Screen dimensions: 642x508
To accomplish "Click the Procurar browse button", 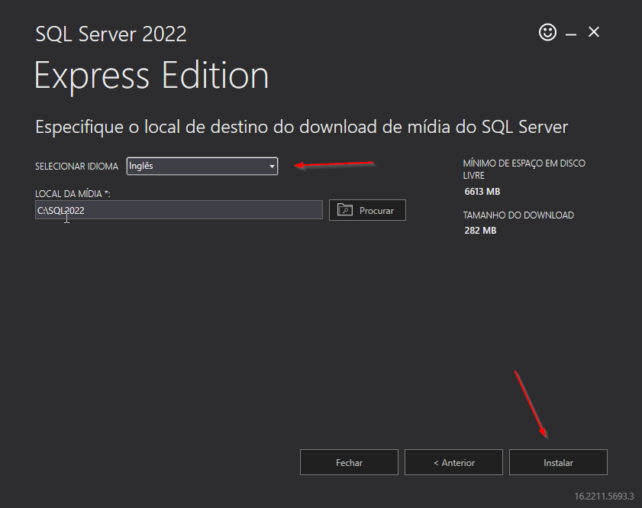I will 367,210.
